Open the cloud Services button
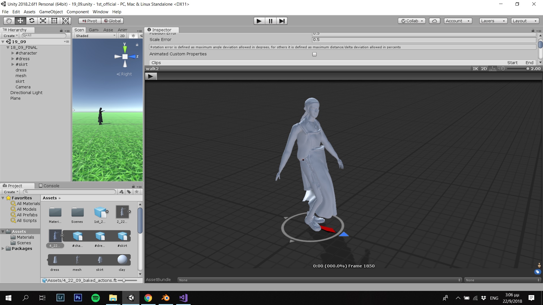543x305 pixels. click(434, 21)
